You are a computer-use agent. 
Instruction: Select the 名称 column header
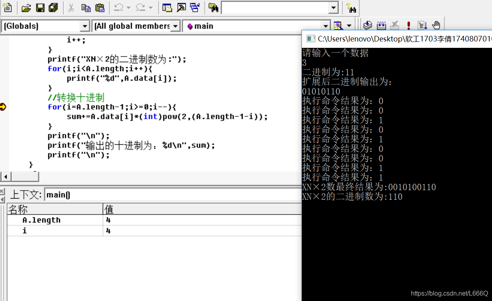(x=55, y=209)
